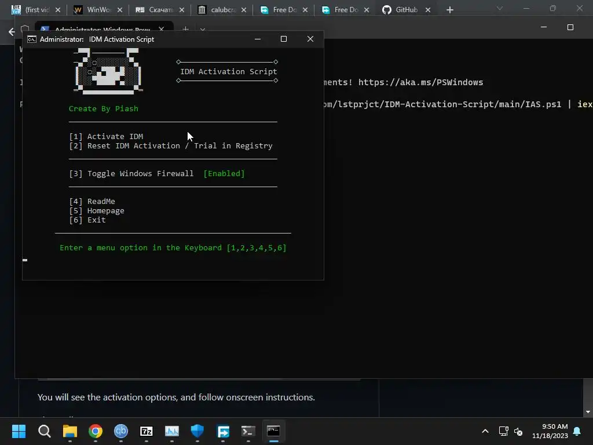Expand the browser tab search chevron

coord(500,8)
